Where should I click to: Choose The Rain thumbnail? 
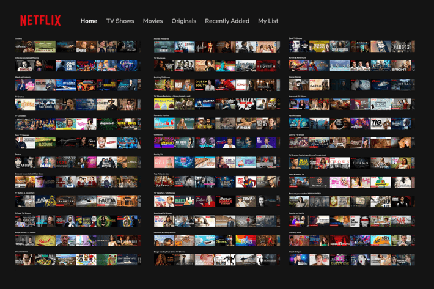click(361, 163)
